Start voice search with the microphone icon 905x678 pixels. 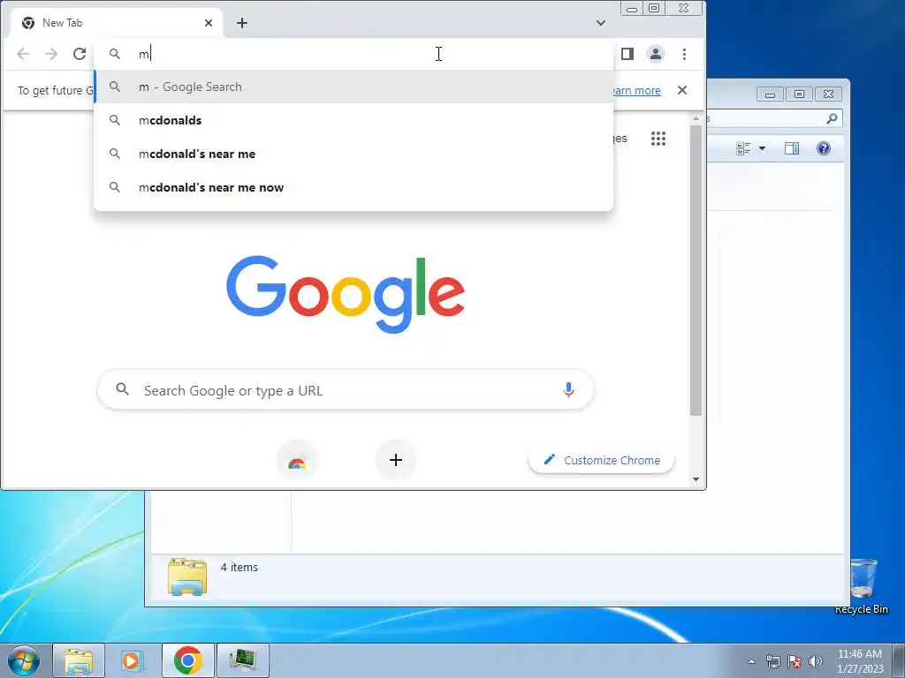(568, 390)
